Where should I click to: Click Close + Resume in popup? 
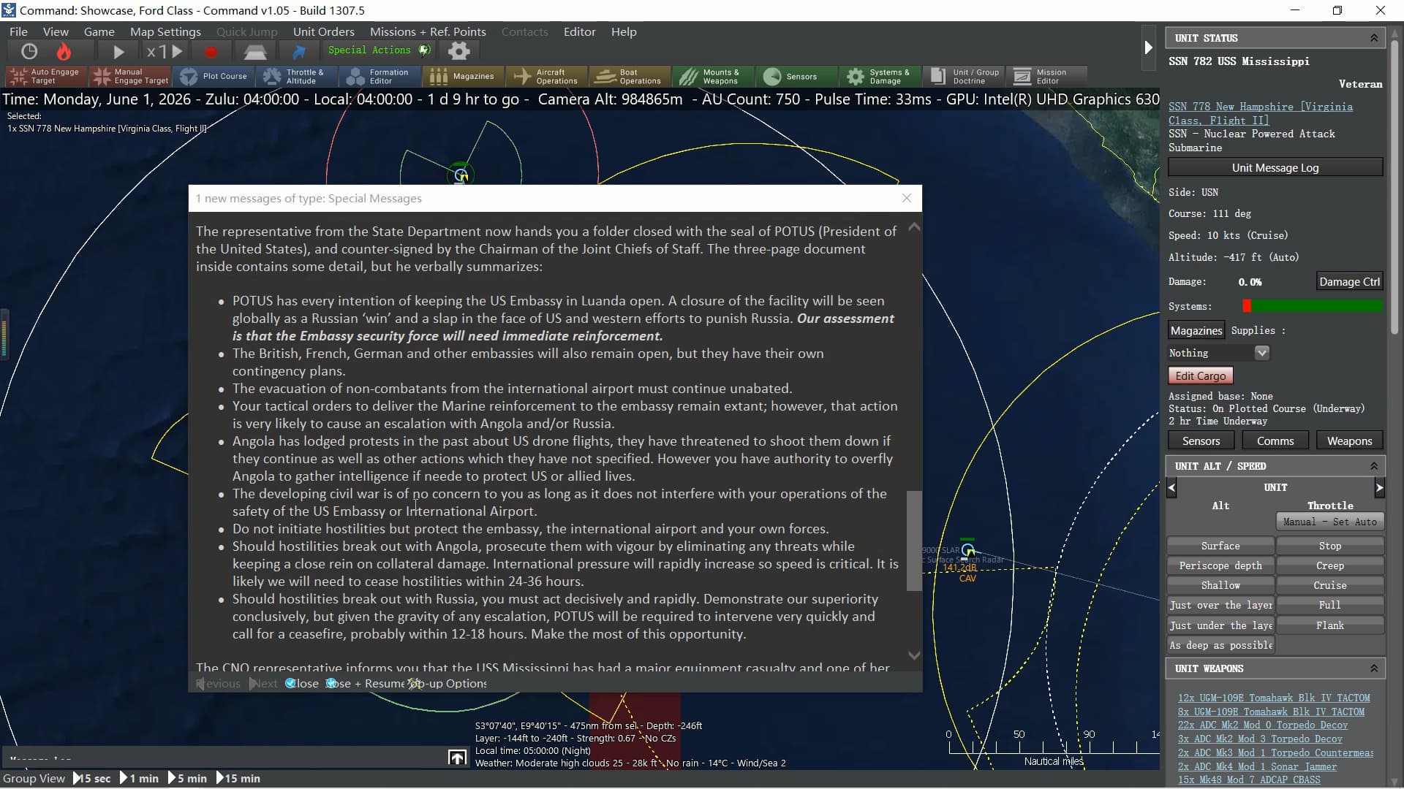click(365, 683)
